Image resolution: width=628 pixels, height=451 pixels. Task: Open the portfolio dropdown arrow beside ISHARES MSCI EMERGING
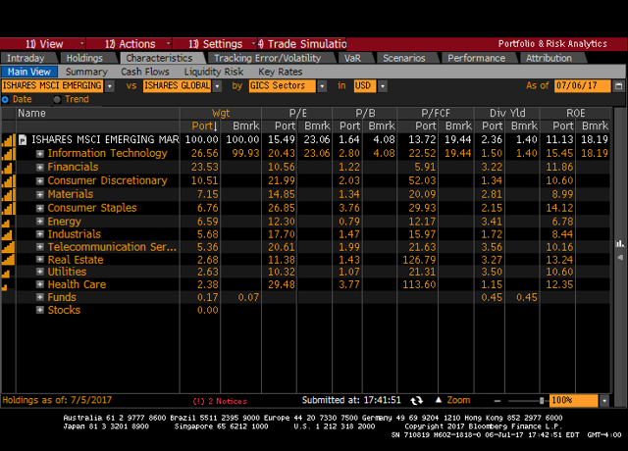109,86
